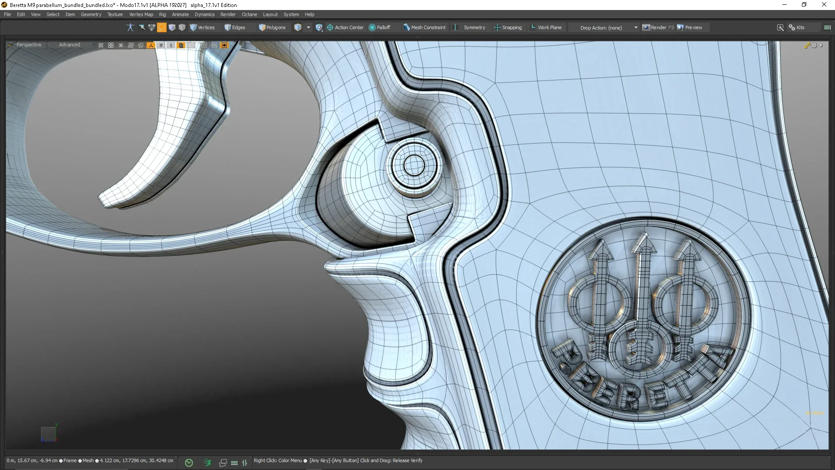Click the Items mode cube after Polygons

tap(298, 27)
